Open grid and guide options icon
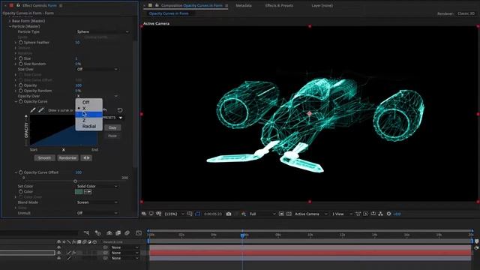 click(190, 214)
